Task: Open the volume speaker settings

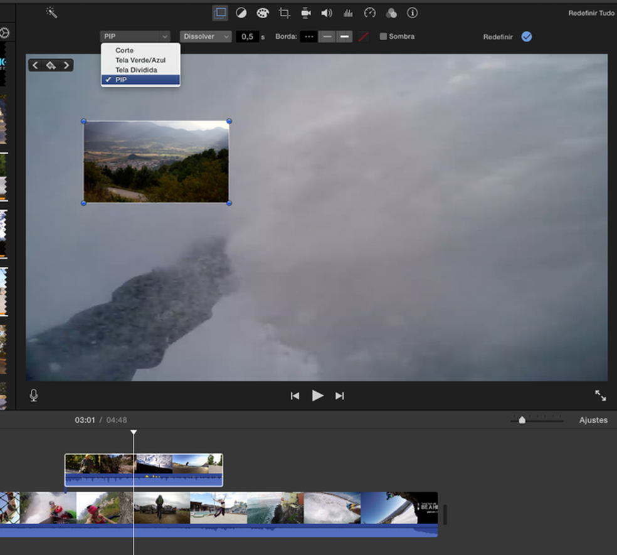Action: click(327, 13)
